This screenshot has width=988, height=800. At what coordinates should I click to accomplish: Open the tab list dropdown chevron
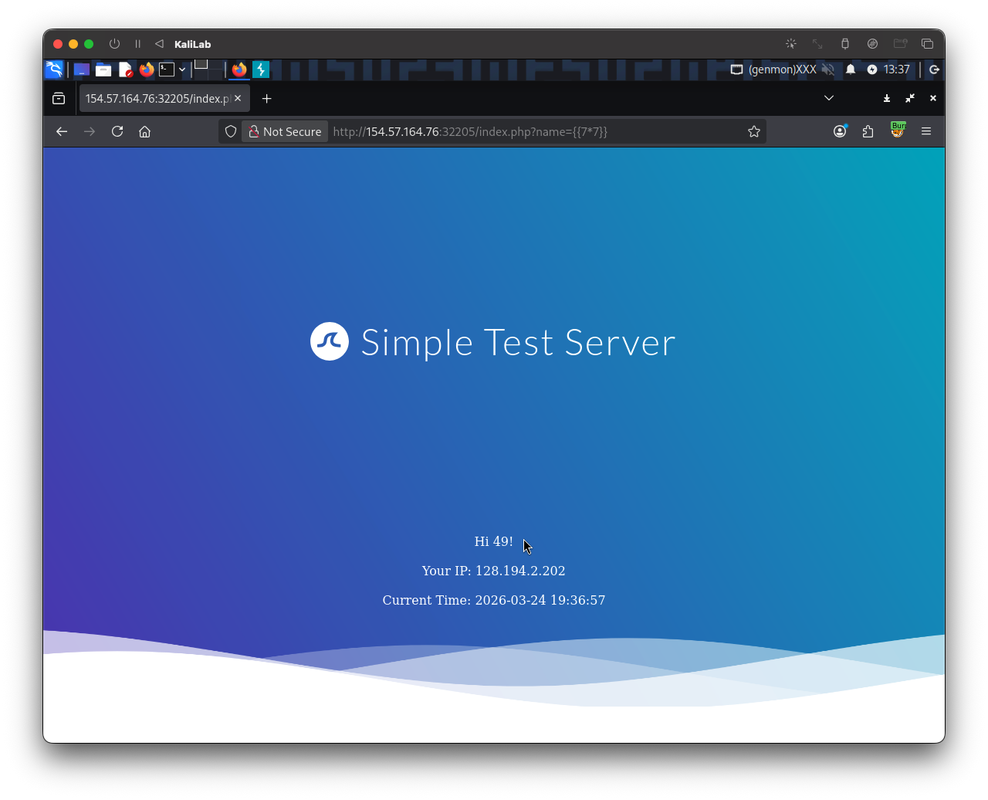point(828,98)
